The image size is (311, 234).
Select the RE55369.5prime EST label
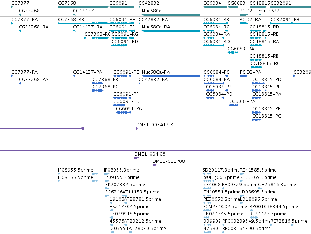[258, 177]
